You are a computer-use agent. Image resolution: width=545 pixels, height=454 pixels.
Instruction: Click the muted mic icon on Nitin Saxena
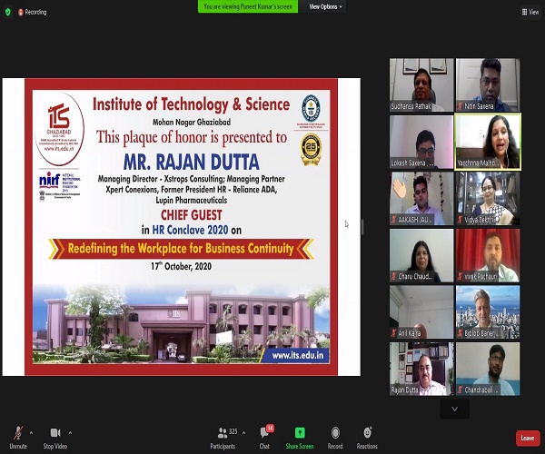tap(461, 106)
